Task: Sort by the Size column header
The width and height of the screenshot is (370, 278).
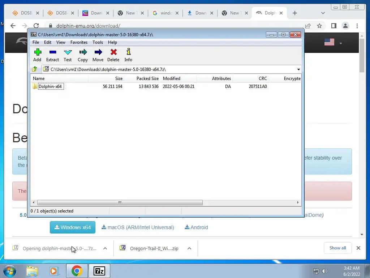Action: (x=107, y=79)
